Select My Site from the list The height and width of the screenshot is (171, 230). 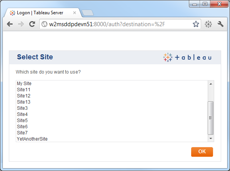pyautogui.click(x=112, y=84)
